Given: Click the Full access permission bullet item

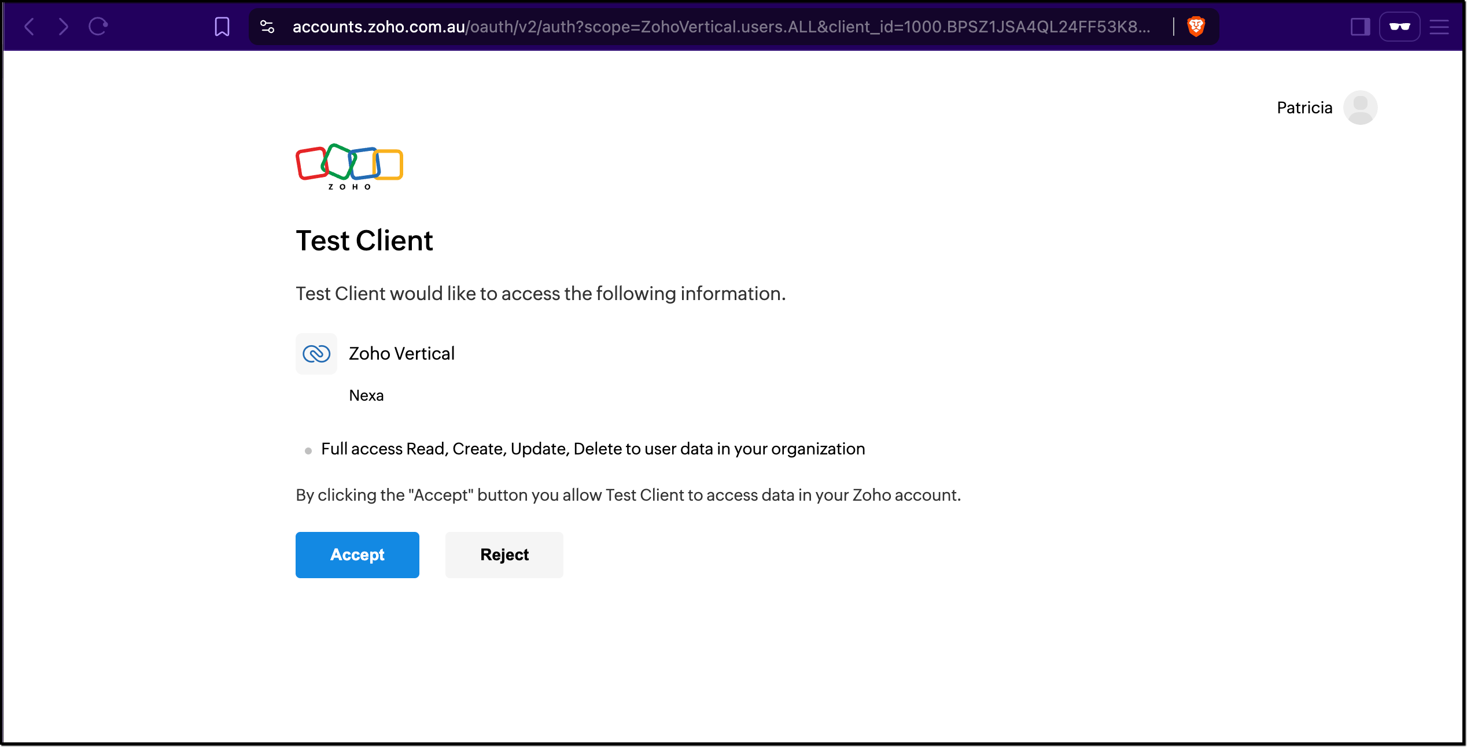Looking at the screenshot, I should (x=592, y=449).
